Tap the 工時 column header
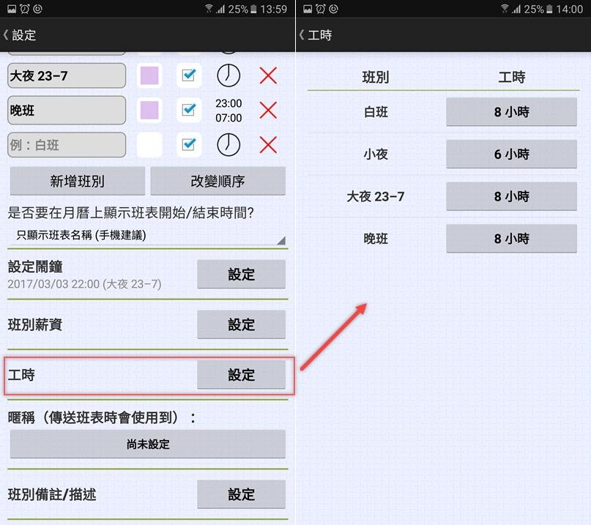Viewport: 591px width, 525px height. point(511,78)
